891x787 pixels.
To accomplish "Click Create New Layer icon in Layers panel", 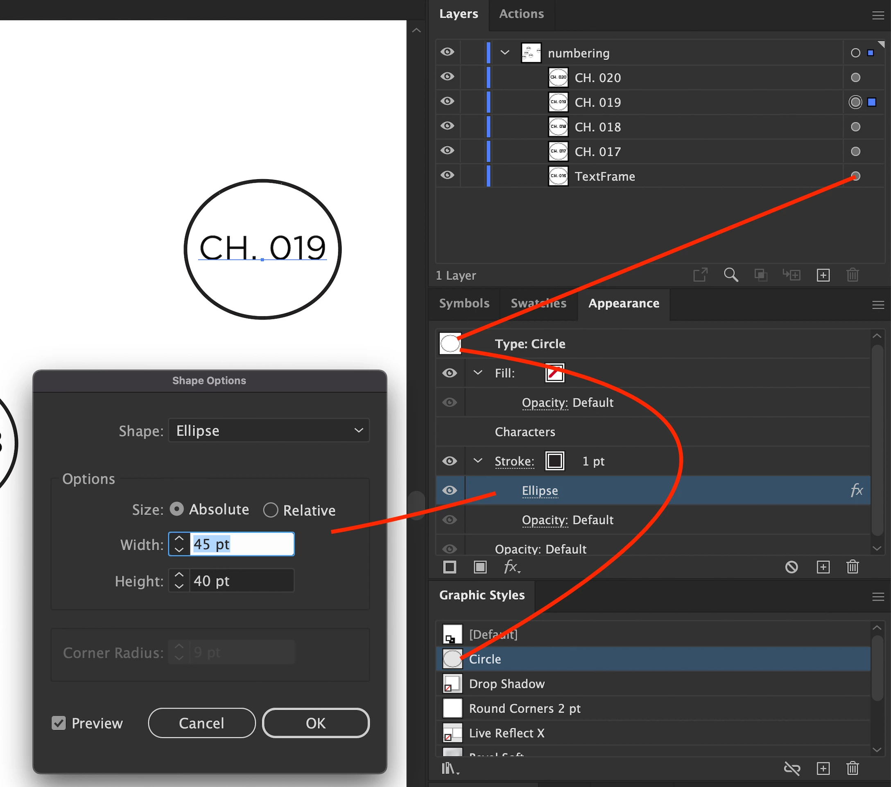I will tap(823, 275).
